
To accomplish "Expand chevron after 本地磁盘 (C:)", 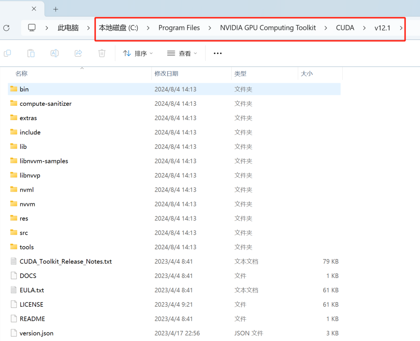I will [148, 28].
